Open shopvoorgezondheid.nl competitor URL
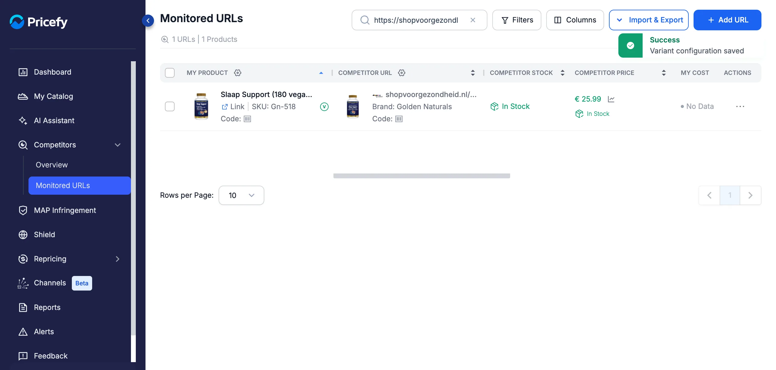776x370 pixels. [431, 95]
